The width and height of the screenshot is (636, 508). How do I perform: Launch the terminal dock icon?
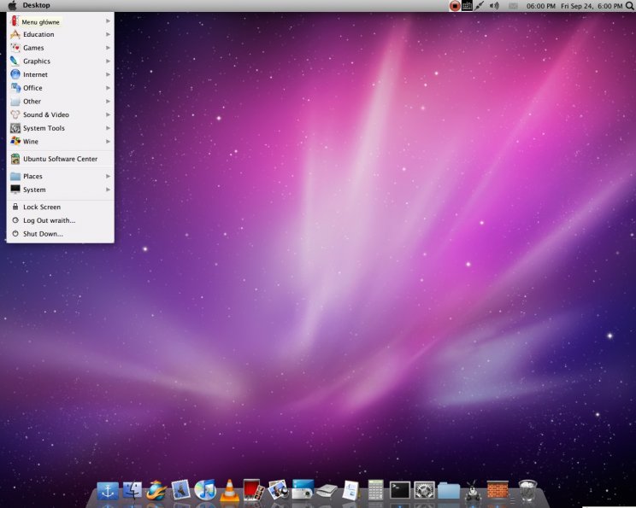click(x=400, y=490)
